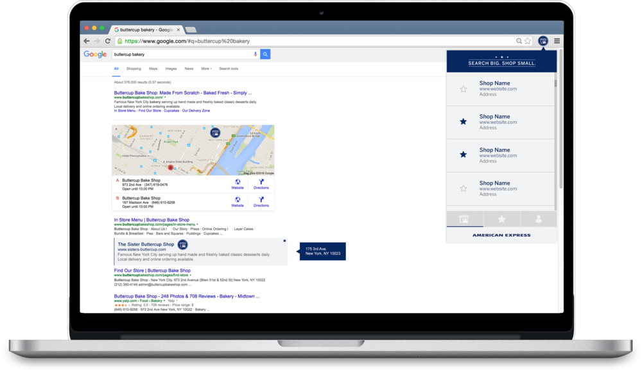The image size is (642, 370).
Task: Click the browser forward arrow
Action: click(x=97, y=41)
